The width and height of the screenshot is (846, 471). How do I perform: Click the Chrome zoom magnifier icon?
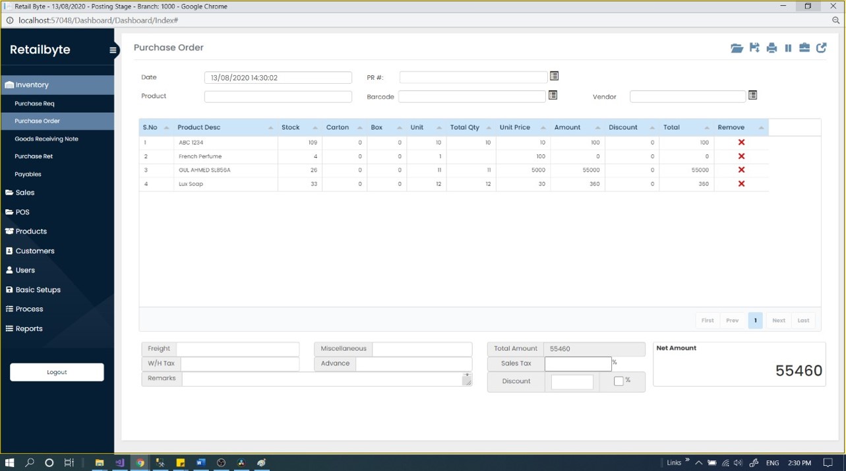click(835, 20)
